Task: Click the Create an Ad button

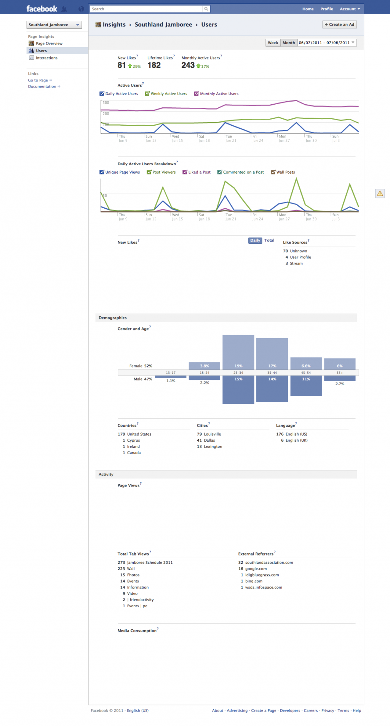Action: (339, 24)
